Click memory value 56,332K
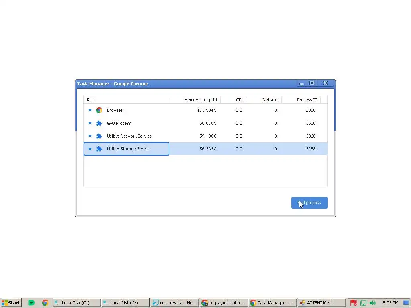411x308 pixels. (x=208, y=149)
